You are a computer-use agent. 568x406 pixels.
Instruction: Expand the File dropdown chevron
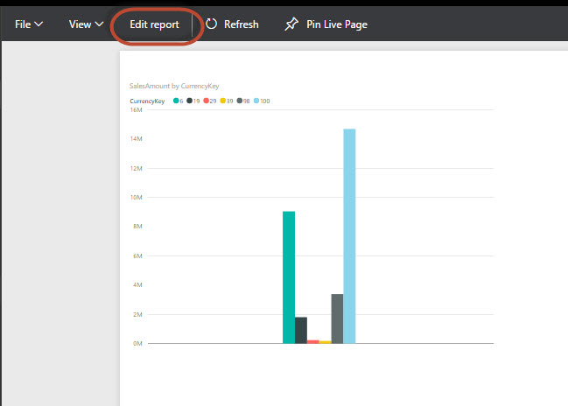tap(39, 24)
